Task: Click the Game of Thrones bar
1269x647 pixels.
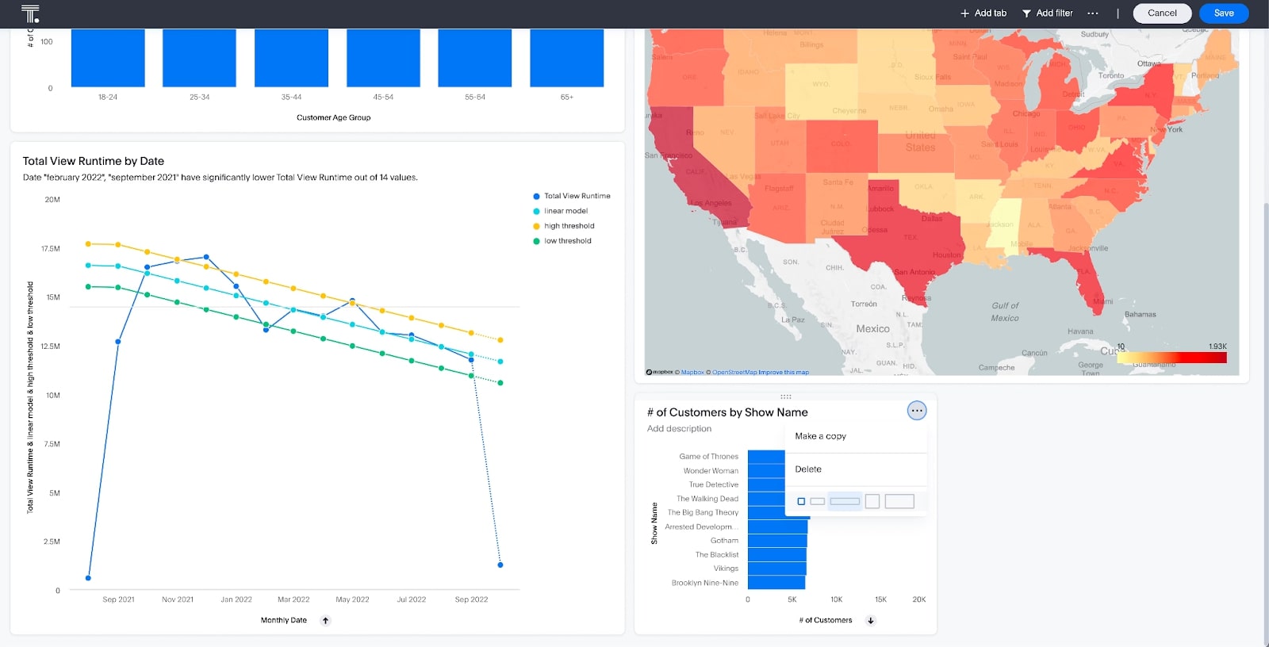Action: click(x=766, y=457)
